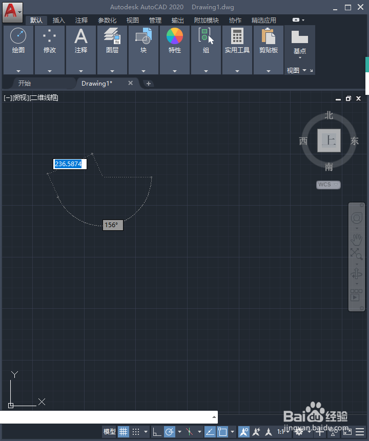Open the SteeringWheels tool in navigation bar
Screen dimensions: 369x441
356,218
